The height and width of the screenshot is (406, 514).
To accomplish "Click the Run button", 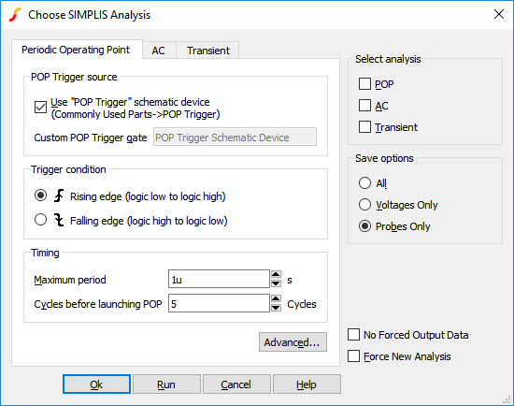I will click(x=166, y=384).
